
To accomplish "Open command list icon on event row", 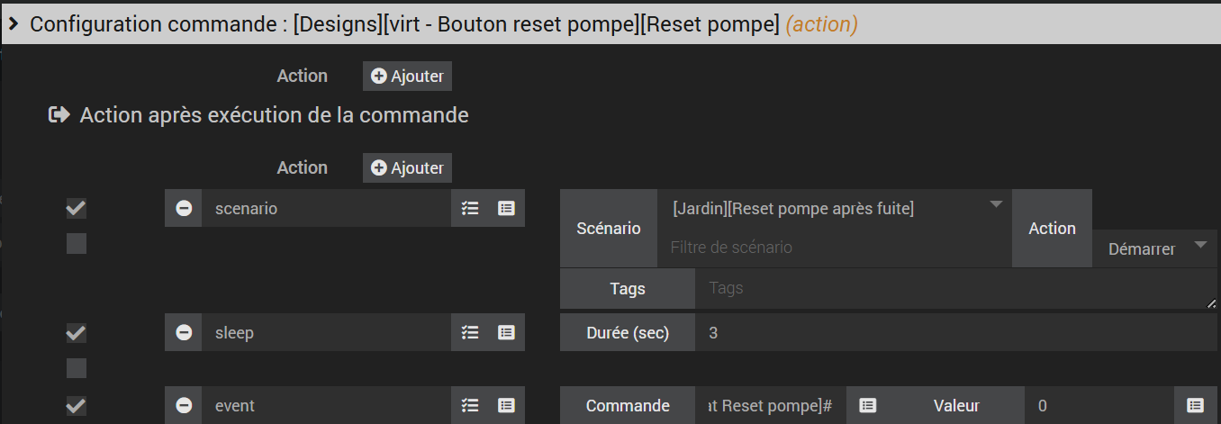I will (x=506, y=405).
